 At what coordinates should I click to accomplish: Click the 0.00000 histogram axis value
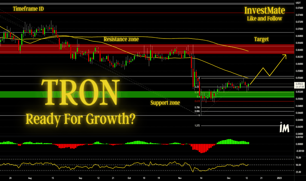(x=299, y=144)
